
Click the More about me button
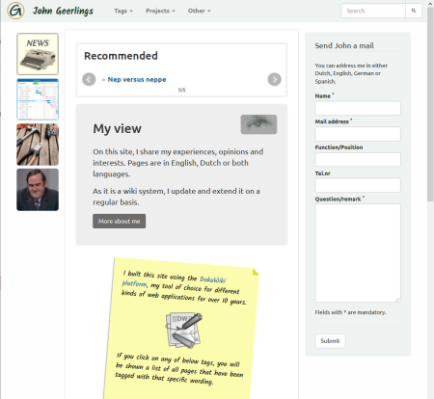point(120,221)
